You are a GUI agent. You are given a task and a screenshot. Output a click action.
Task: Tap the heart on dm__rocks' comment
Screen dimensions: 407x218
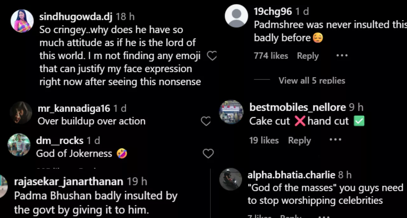208,154
